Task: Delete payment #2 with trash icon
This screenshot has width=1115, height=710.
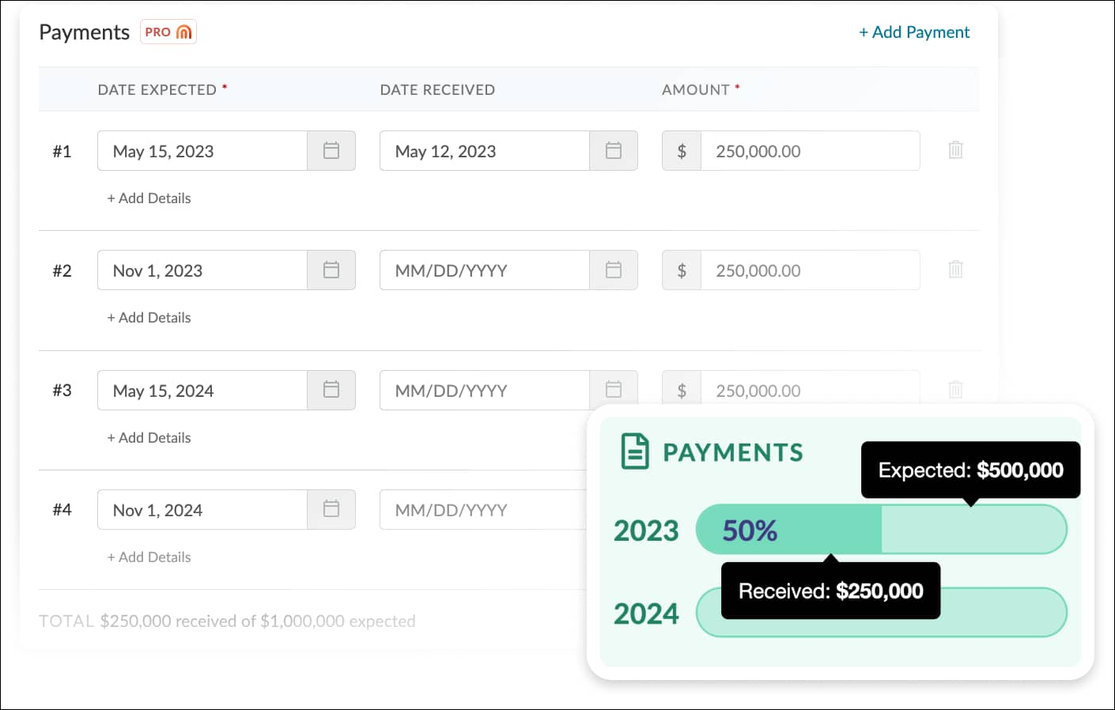Action: [x=955, y=270]
